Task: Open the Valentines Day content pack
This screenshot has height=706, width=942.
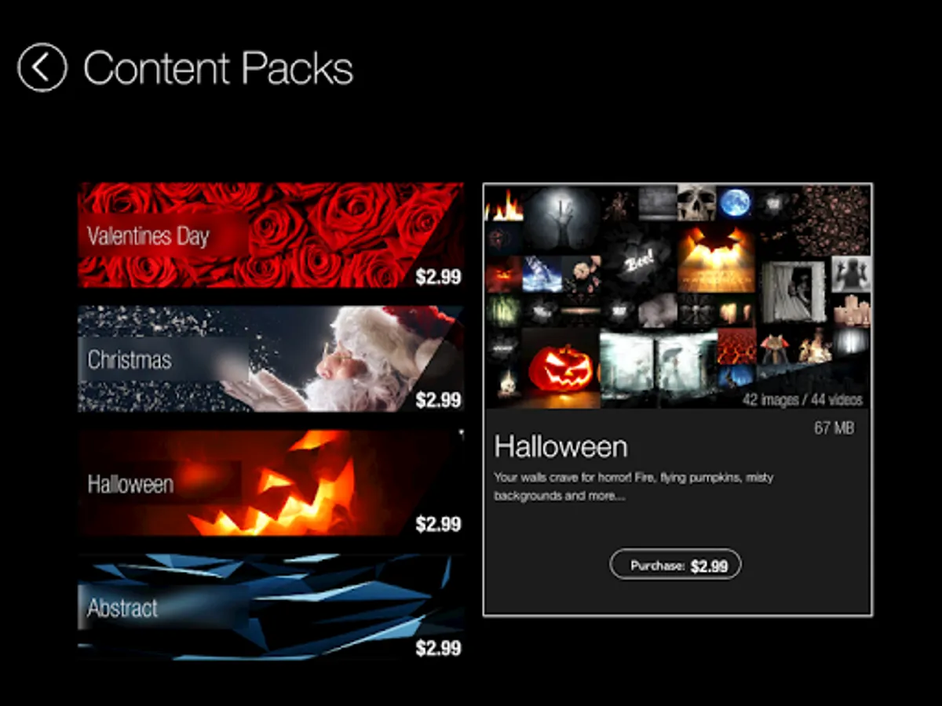Action: (271, 235)
